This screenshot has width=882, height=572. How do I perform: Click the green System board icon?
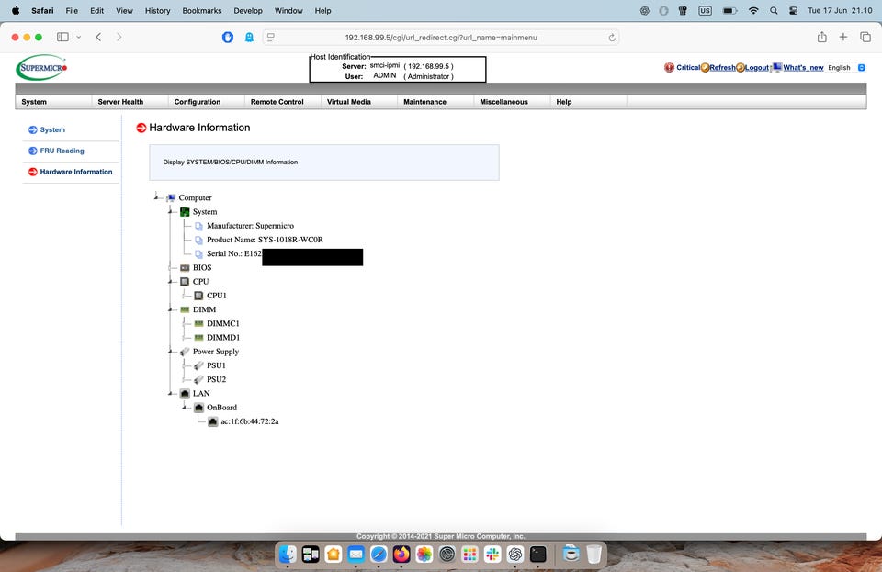pyautogui.click(x=185, y=212)
